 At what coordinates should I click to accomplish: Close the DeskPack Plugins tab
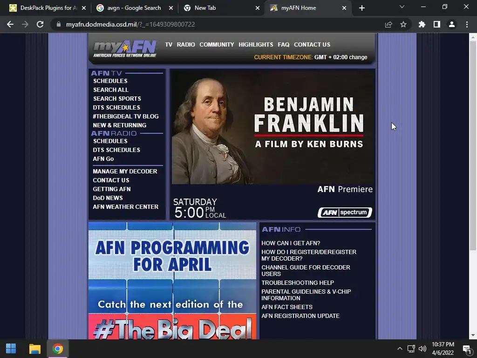pos(84,8)
